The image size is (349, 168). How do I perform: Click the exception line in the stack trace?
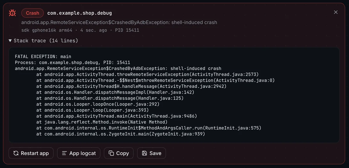pos(118,69)
